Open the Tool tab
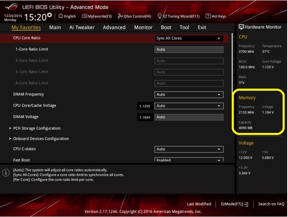 (x=184, y=27)
